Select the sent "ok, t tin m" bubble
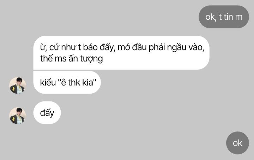 [224, 17]
